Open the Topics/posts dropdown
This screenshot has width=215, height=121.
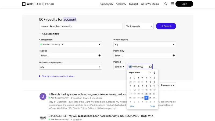point(139,26)
